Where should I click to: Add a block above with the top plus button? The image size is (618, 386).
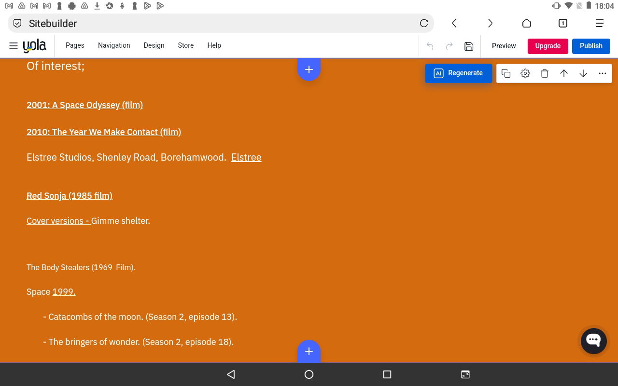pyautogui.click(x=309, y=69)
